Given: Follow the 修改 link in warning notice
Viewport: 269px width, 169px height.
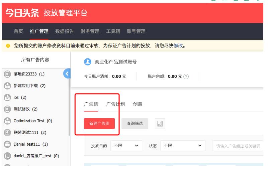Looking at the screenshot, I should [x=178, y=46].
